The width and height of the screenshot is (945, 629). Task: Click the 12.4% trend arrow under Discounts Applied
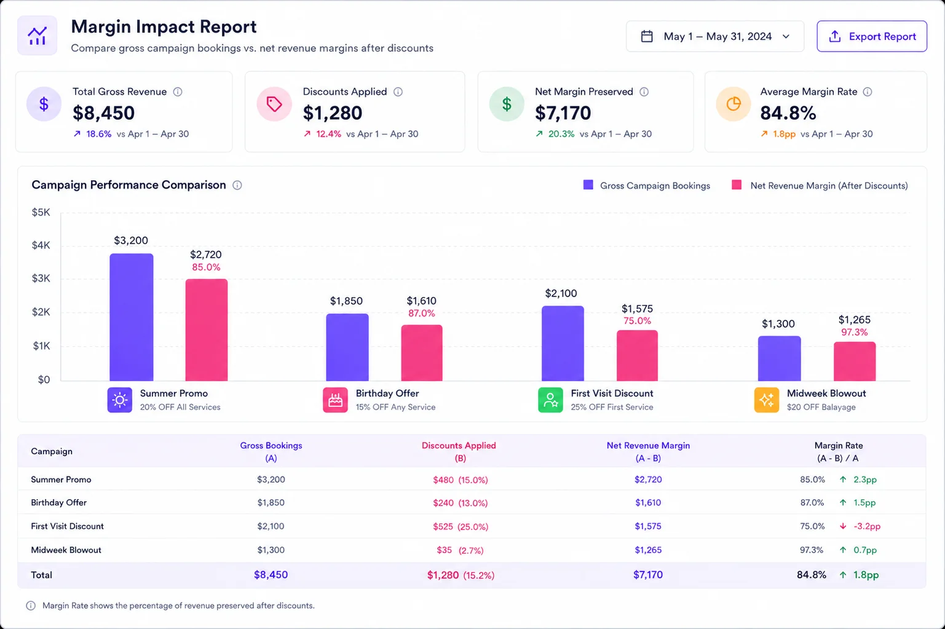point(307,133)
